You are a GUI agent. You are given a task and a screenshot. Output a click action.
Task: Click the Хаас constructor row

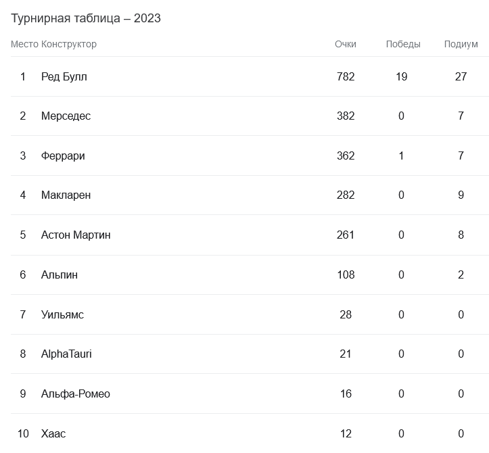[x=53, y=433]
